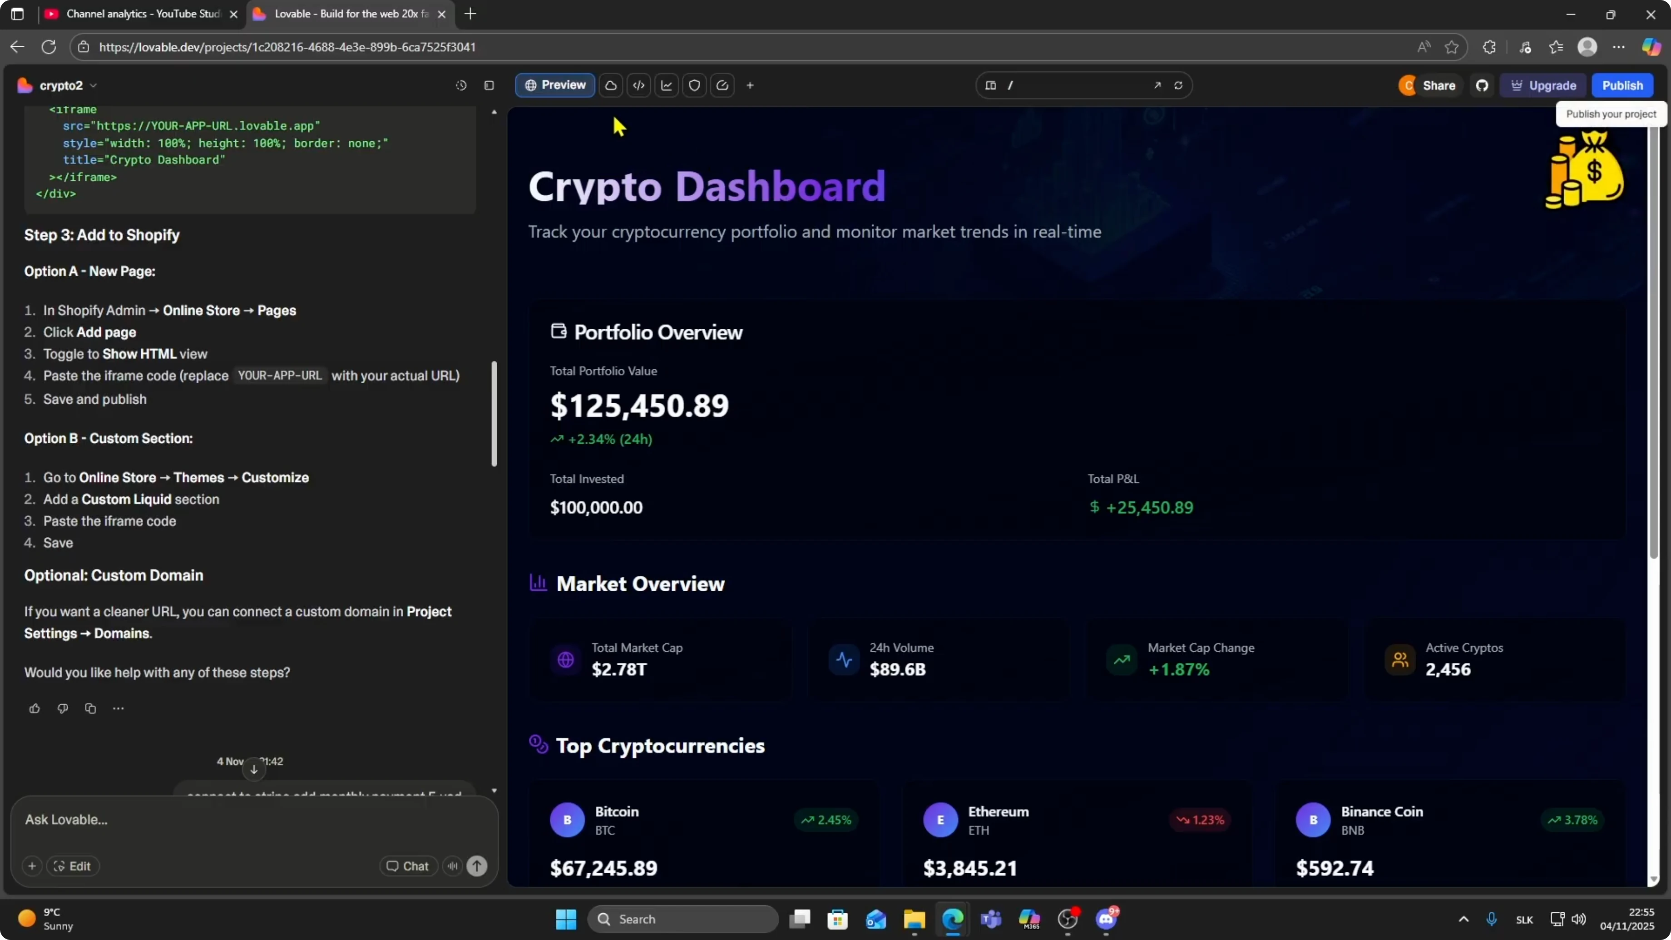The height and width of the screenshot is (940, 1671).
Task: Click the plus icon next to view tabs
Action: pos(751,86)
